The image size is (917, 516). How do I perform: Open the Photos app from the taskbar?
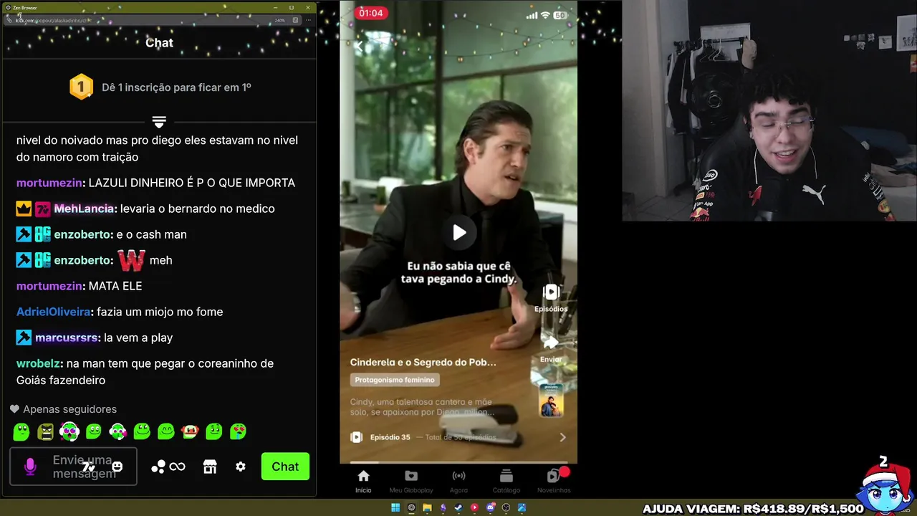522,507
